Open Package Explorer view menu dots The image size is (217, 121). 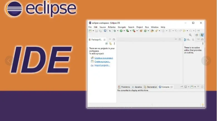114,44
